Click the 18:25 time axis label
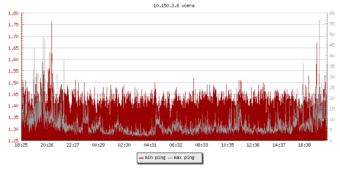This screenshot has width=340, height=170. (21, 145)
